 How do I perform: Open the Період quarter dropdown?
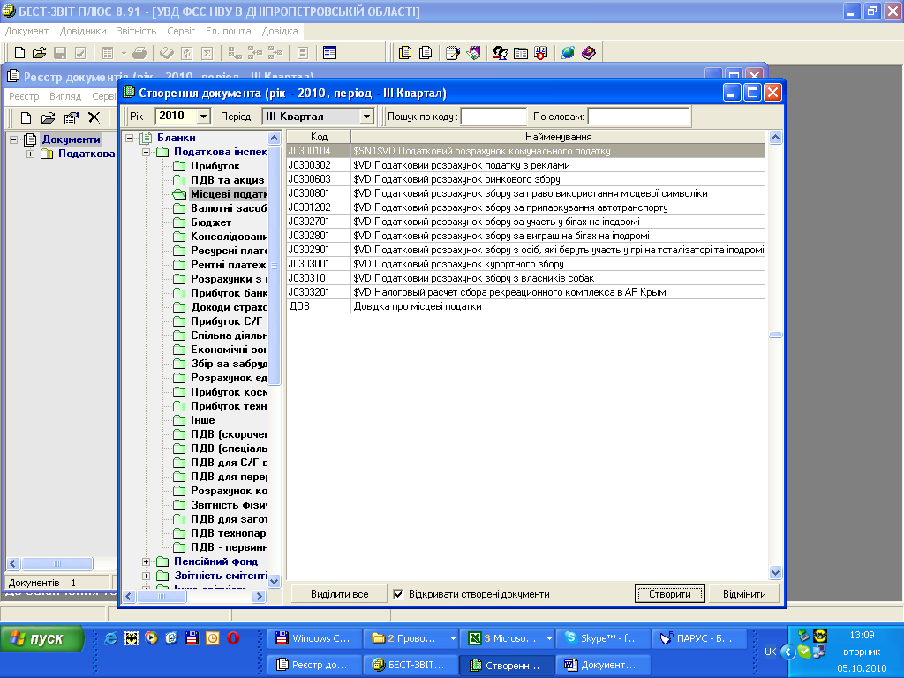[x=366, y=117]
